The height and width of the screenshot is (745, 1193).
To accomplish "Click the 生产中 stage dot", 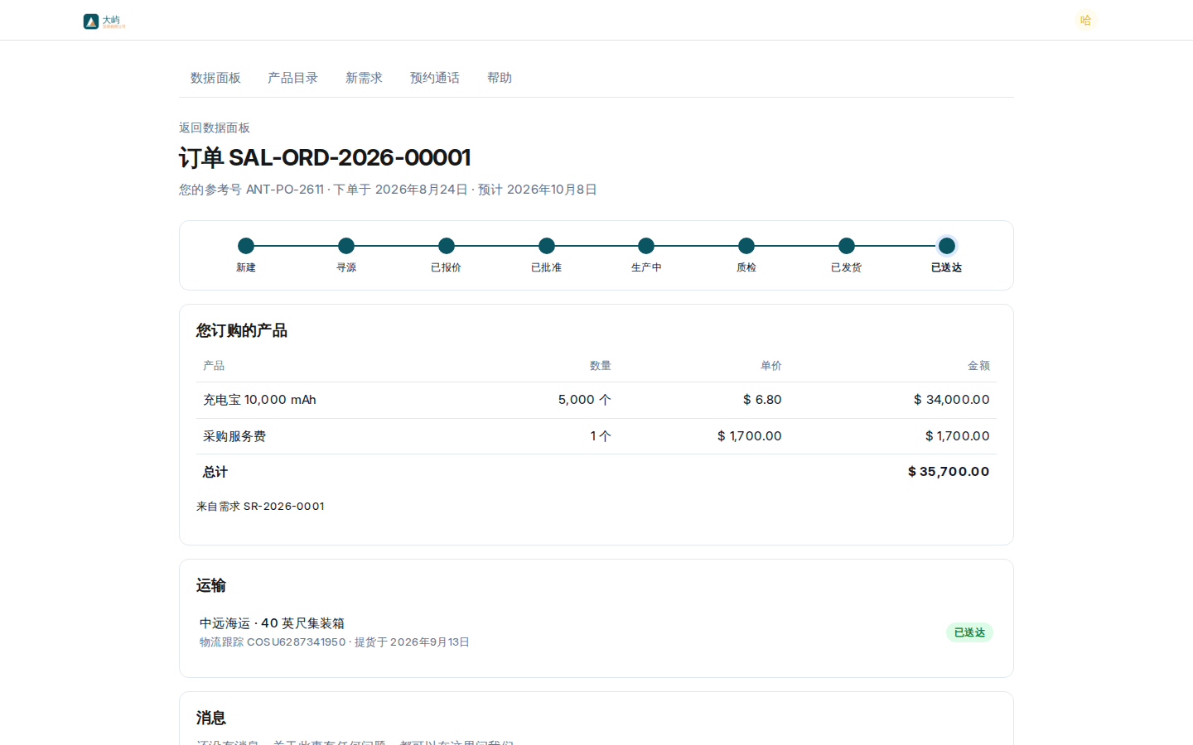I will click(x=646, y=246).
